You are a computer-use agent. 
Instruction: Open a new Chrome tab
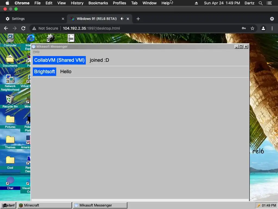point(138,19)
